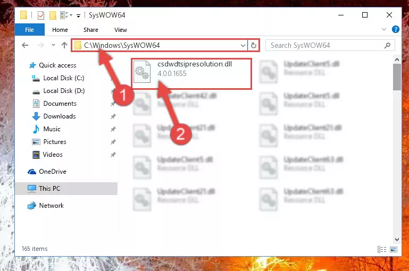Click the Search SysWOW64 field
The width and height of the screenshot is (409, 271).
[x=330, y=45]
